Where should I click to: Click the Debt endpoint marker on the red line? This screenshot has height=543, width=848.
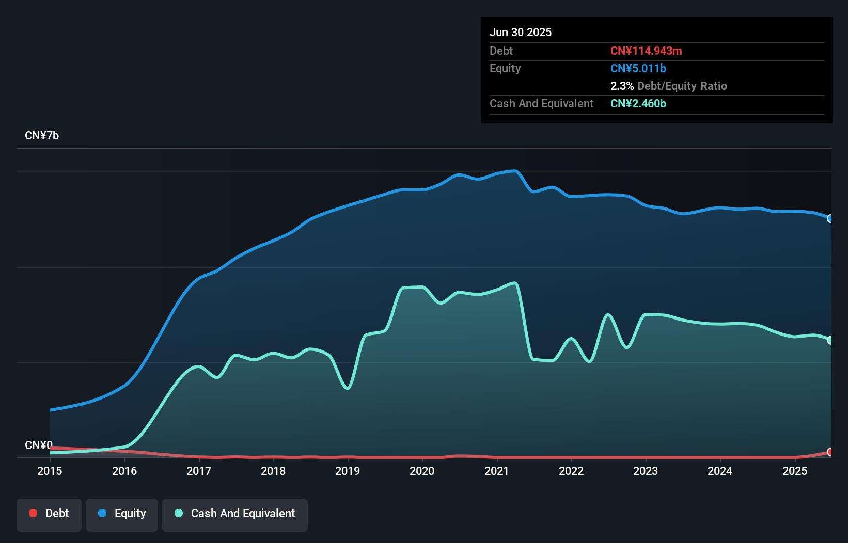[830, 452]
